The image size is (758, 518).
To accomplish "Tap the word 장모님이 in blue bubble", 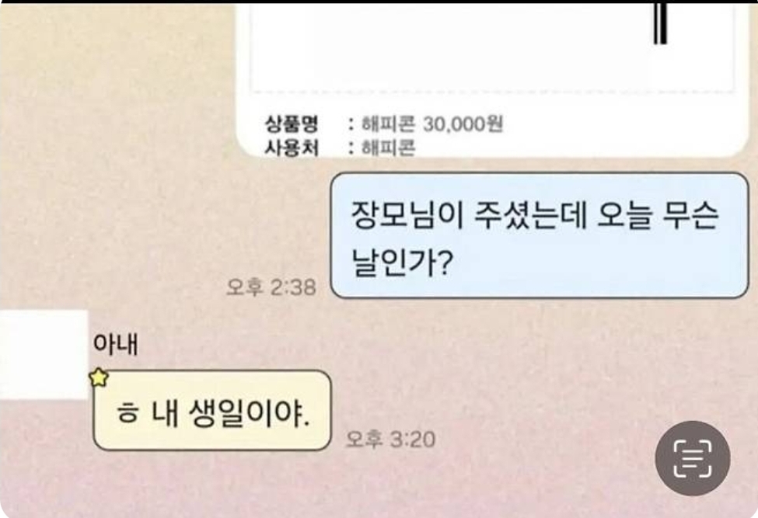I will pos(407,215).
